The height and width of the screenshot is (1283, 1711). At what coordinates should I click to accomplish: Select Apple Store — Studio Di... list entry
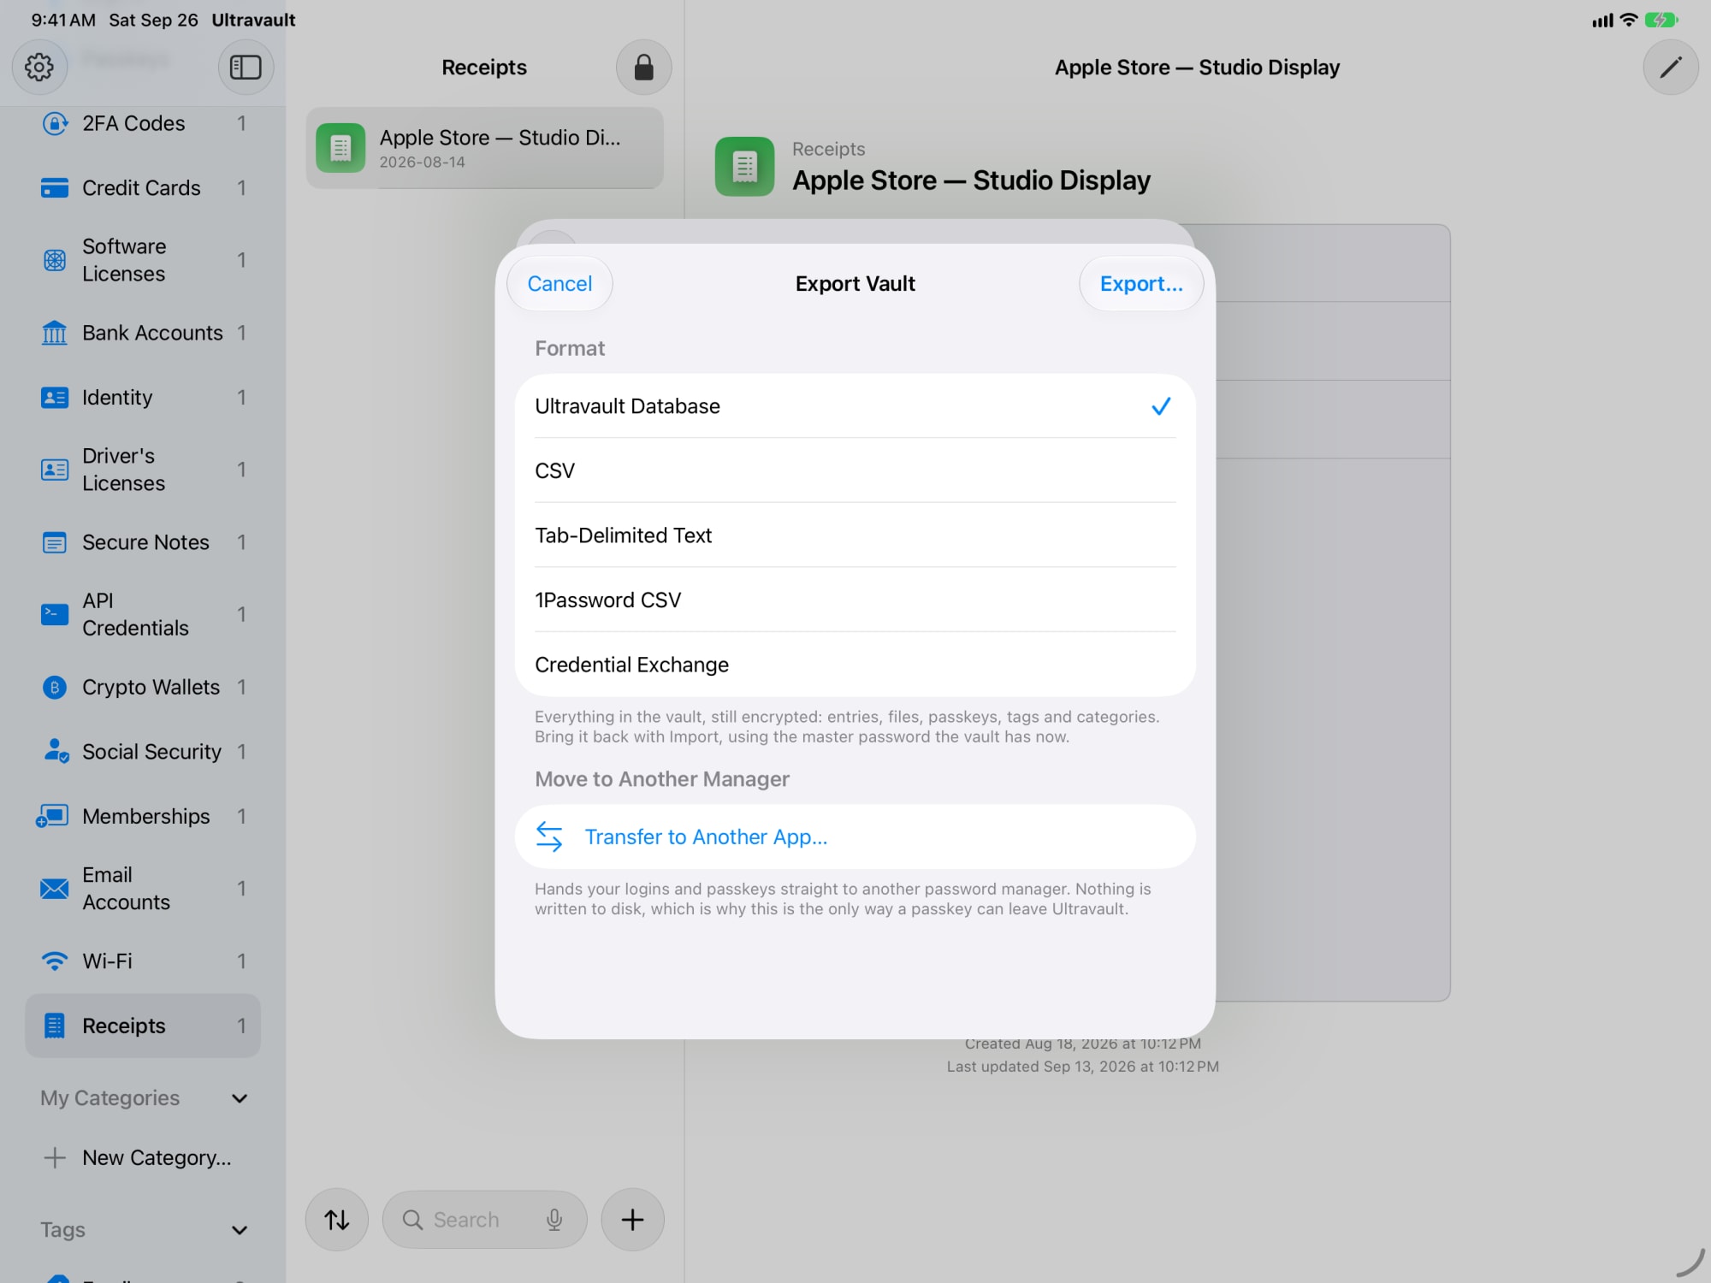tap(485, 148)
